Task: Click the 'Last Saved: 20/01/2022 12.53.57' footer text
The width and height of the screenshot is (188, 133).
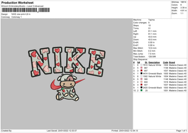Action: pyautogui.click(x=62, y=130)
